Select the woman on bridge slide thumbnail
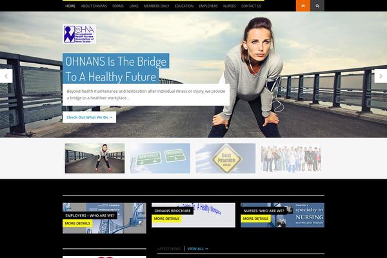 point(95,158)
